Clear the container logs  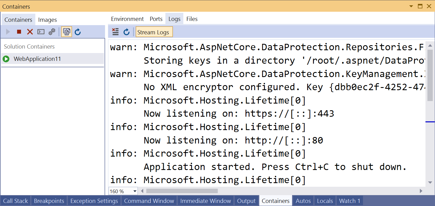coord(115,32)
